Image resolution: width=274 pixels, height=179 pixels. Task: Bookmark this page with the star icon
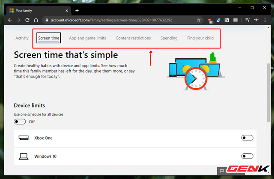[199, 20]
